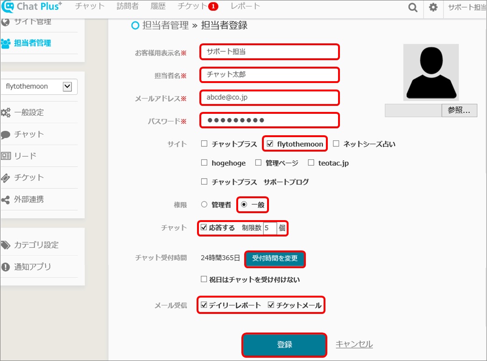This screenshot has height=361, width=487.
Task: Uncheck the flytothemoon site checkbox
Action: (x=270, y=144)
